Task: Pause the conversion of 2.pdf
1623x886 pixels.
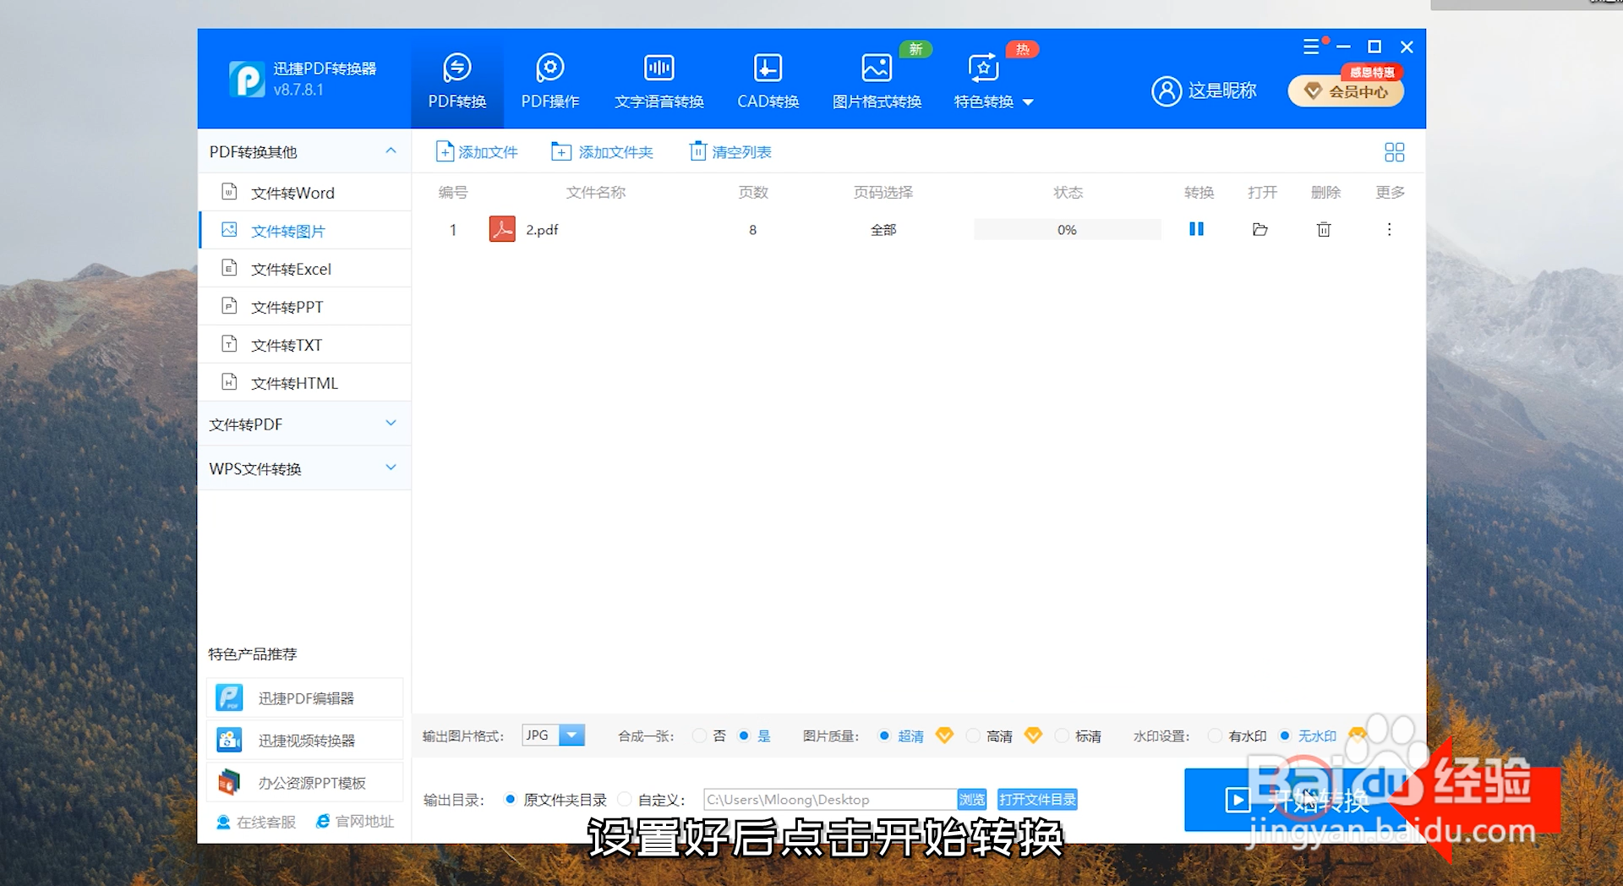Action: [1195, 229]
